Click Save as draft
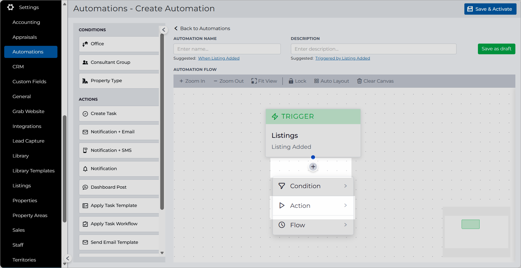 coord(496,49)
